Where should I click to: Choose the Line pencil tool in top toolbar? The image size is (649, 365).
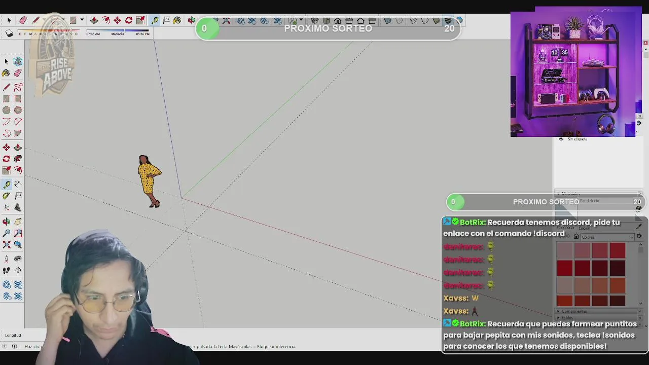(x=35, y=20)
